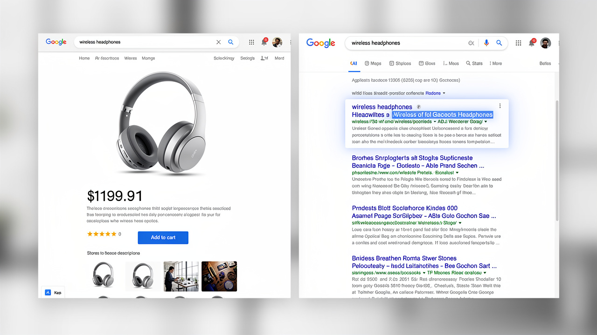Switch to the Shpices tab

[x=400, y=63]
